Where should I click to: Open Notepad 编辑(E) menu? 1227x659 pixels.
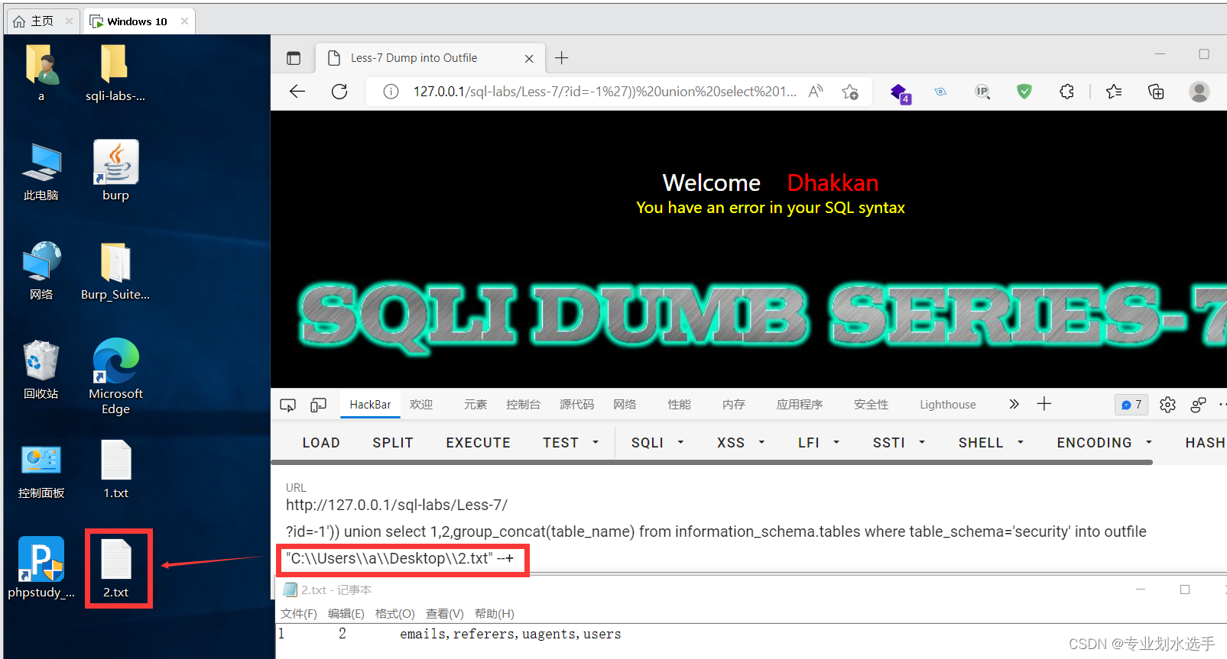click(346, 614)
